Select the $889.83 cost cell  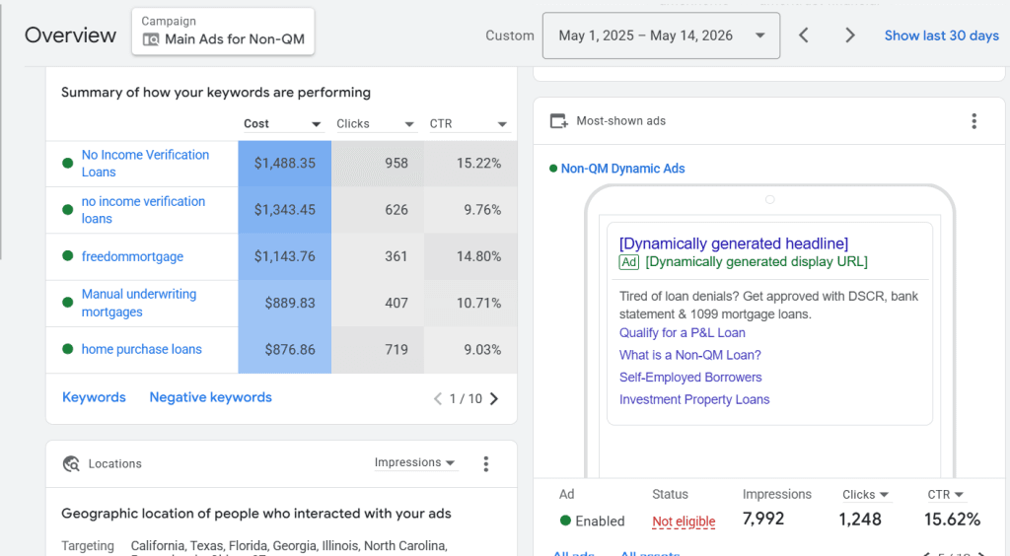pyautogui.click(x=285, y=303)
